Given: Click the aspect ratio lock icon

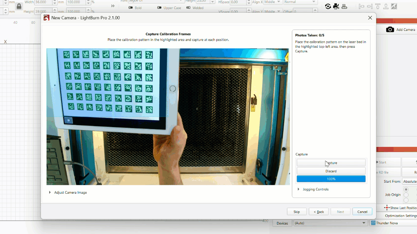Looking at the screenshot, I should point(19,6).
